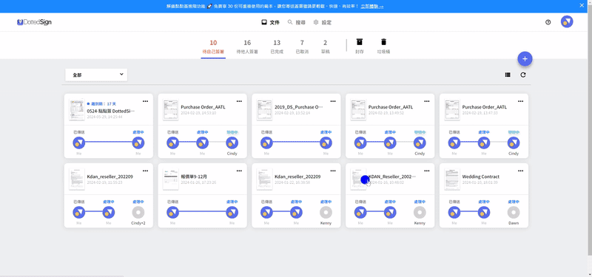Image resolution: width=592 pixels, height=277 pixels.
Task: Open the 搜尋 search menu item
Action: coord(297,23)
